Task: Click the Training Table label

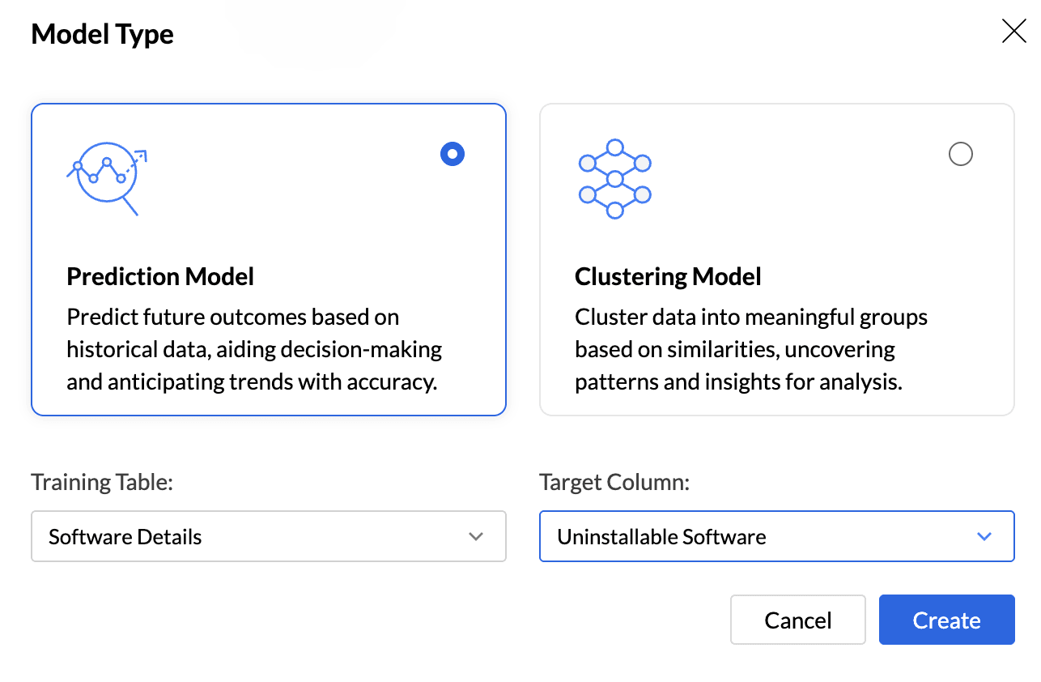Action: tap(103, 482)
